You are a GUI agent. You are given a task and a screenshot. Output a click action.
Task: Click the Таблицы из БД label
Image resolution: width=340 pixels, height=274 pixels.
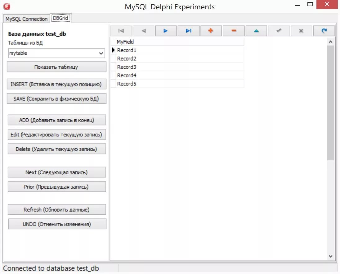pos(25,43)
